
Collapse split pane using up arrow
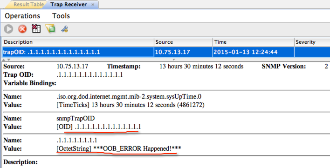[4, 60]
